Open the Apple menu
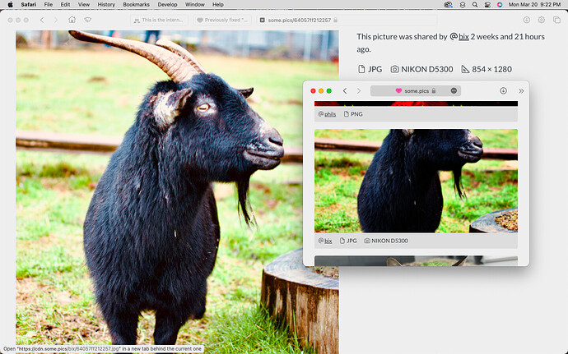The image size is (568, 354). coord(11,4)
